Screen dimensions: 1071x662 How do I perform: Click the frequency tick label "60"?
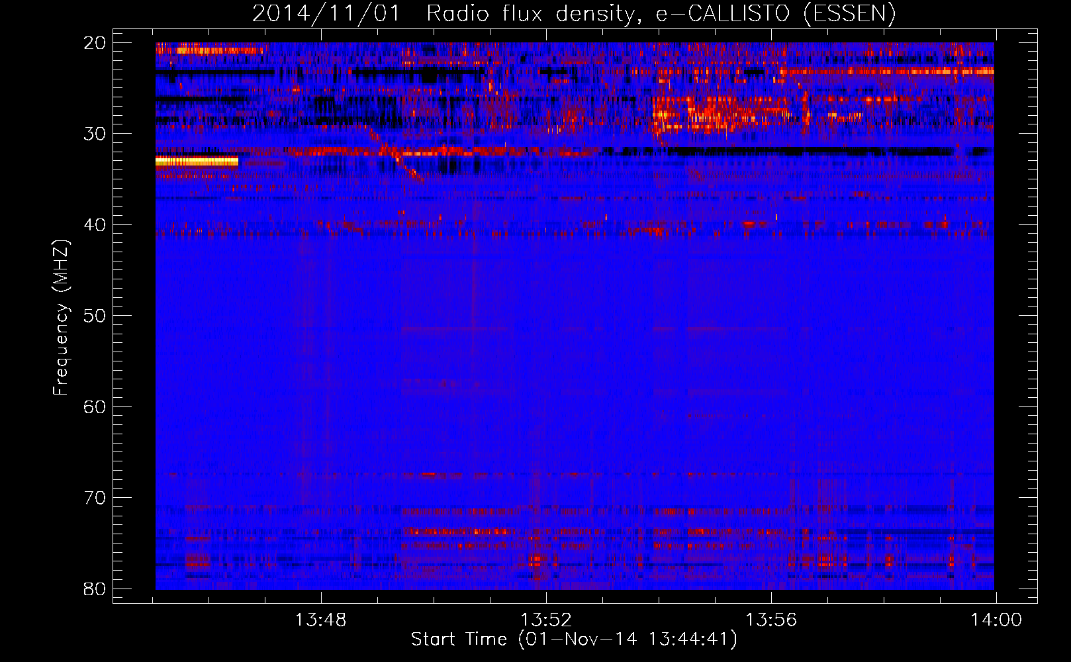[95, 406]
